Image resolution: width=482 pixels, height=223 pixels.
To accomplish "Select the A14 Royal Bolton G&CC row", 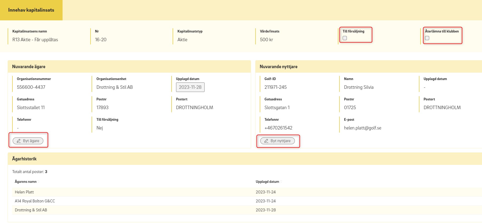I will click(35, 201).
